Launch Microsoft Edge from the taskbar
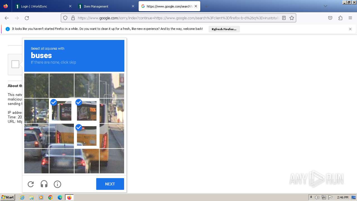 coord(60,197)
